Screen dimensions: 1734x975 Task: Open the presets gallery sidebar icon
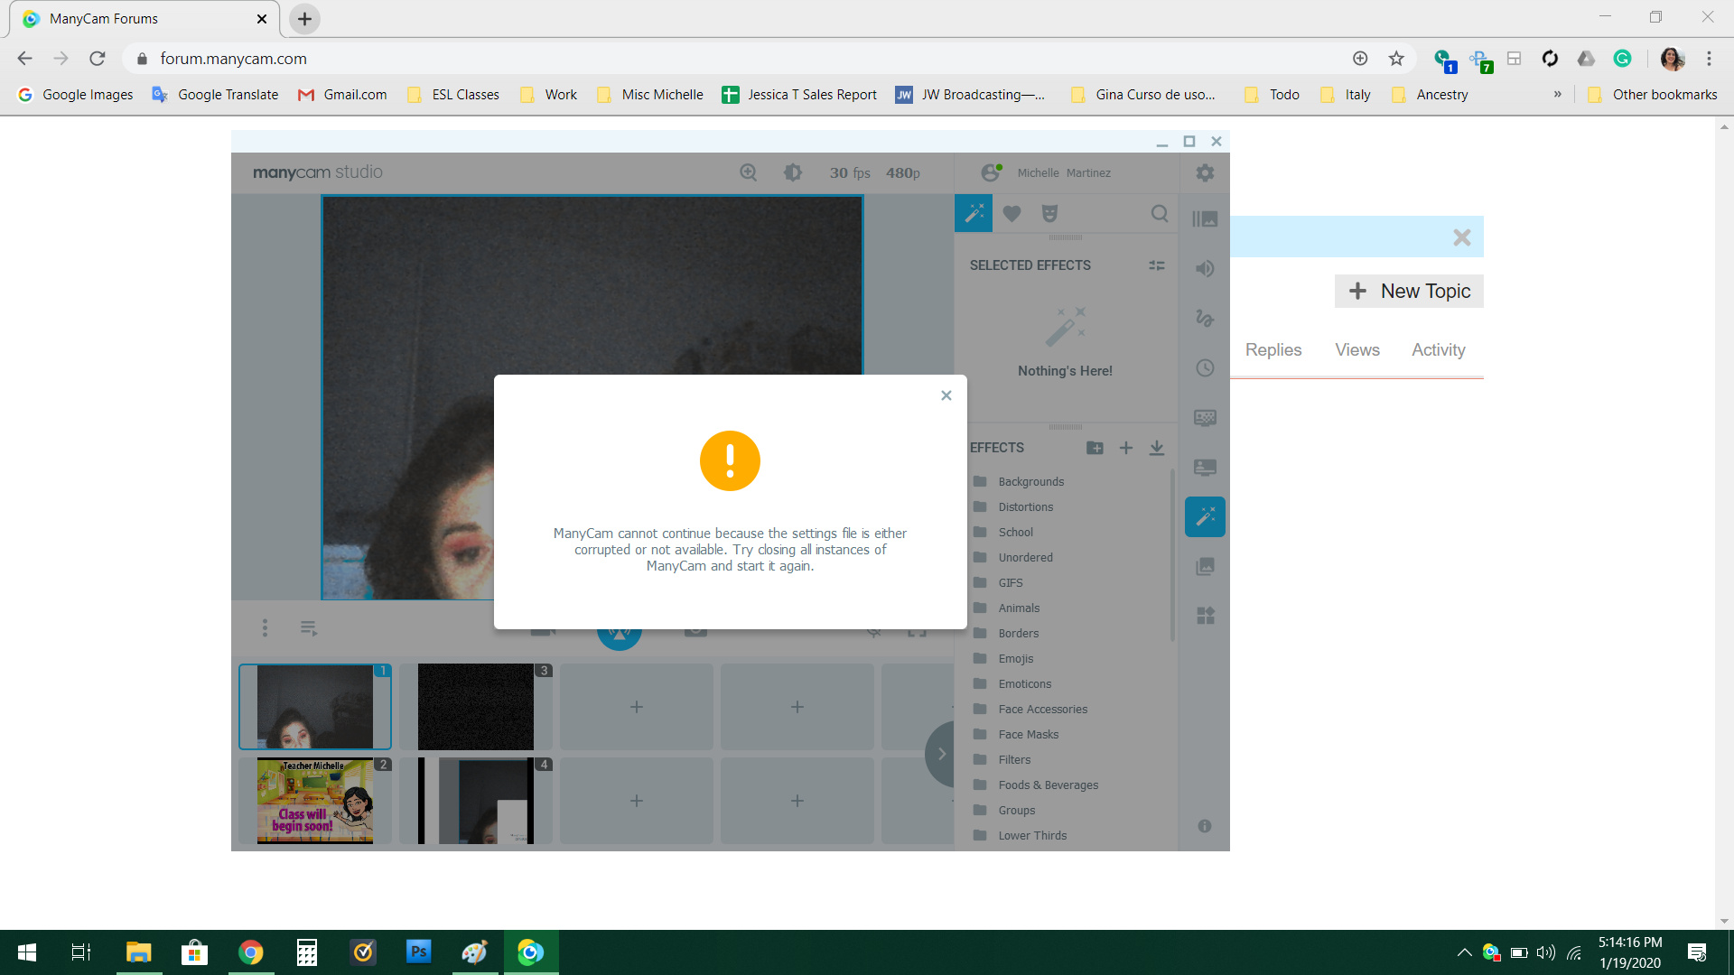[x=1205, y=218]
